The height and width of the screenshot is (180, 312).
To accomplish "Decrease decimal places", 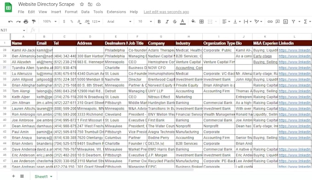I will coord(79,22).
